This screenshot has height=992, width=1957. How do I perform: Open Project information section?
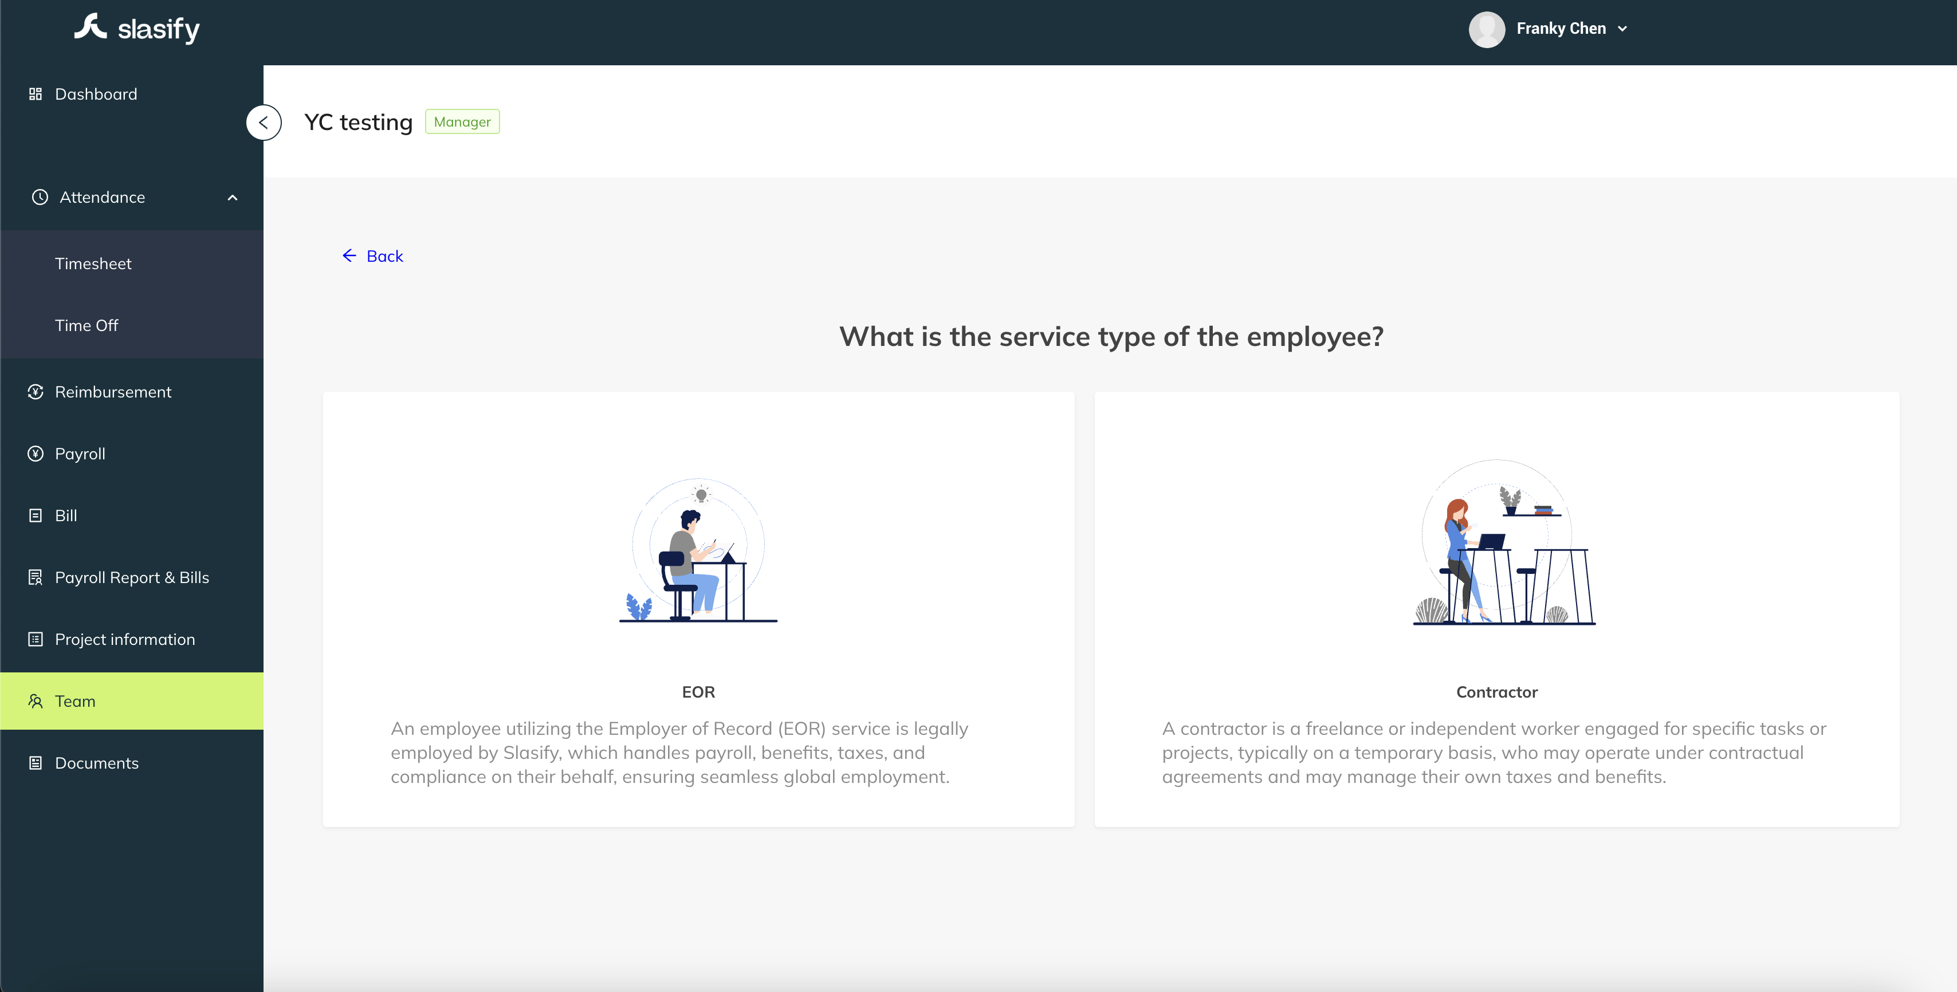pos(132,639)
